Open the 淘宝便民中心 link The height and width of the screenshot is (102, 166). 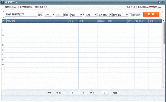click(11, 7)
